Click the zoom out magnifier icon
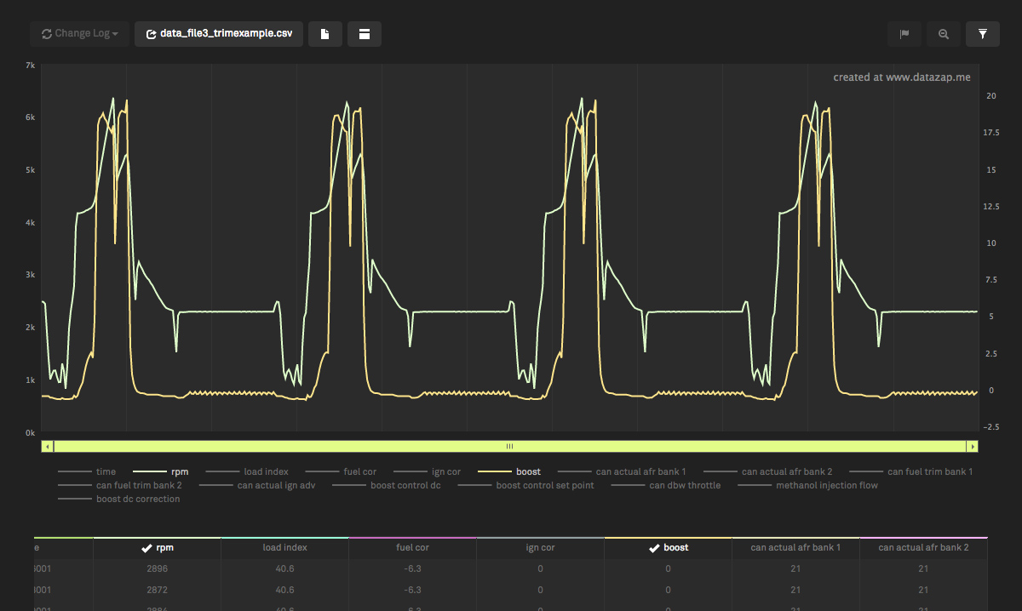This screenshot has width=1022, height=611. [944, 34]
